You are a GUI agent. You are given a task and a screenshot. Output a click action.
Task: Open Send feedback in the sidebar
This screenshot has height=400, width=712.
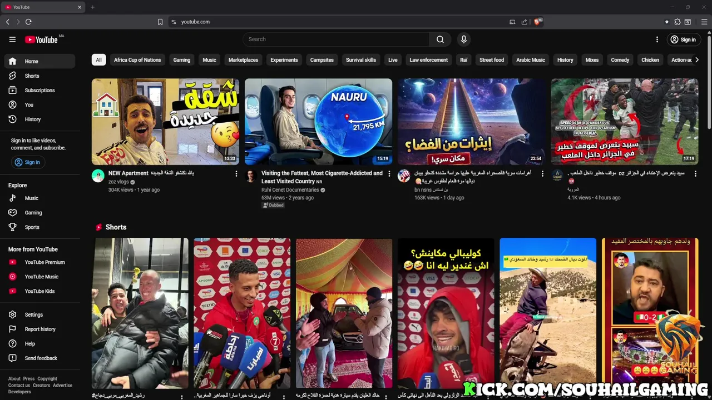pos(39,358)
